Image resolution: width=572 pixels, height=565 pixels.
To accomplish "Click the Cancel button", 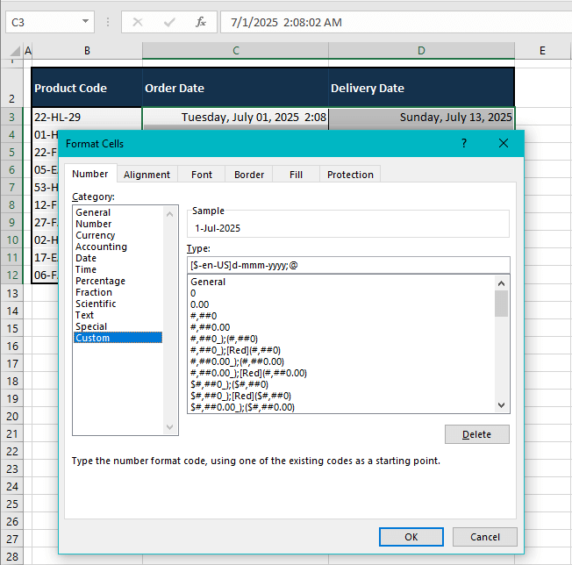I will [x=485, y=537].
